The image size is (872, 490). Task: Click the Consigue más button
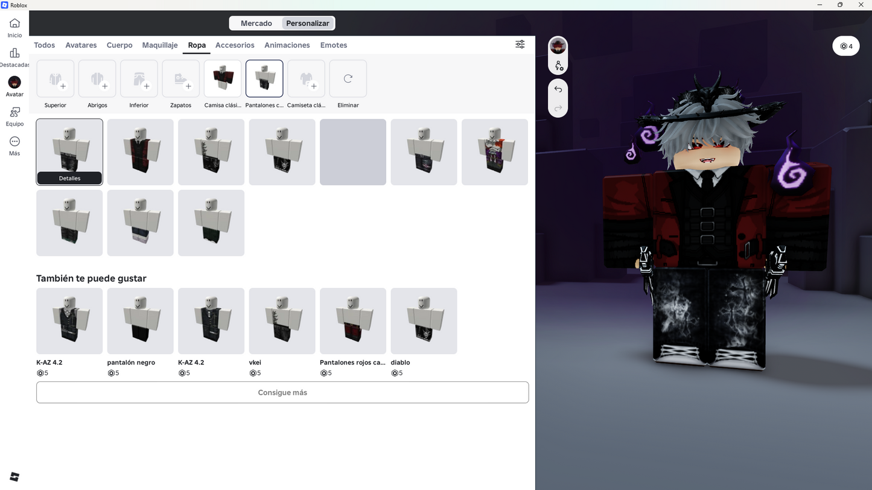click(282, 392)
